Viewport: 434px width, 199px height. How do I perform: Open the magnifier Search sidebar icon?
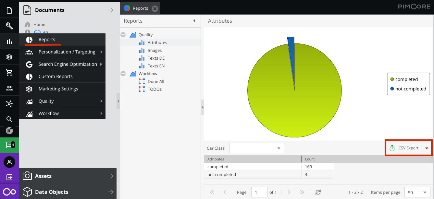pos(9,119)
